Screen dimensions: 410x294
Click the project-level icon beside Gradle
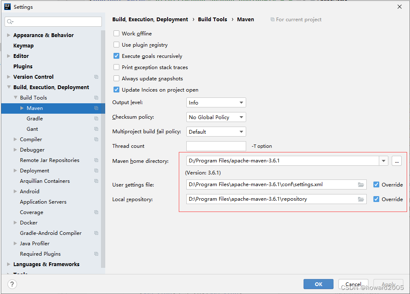point(96,119)
